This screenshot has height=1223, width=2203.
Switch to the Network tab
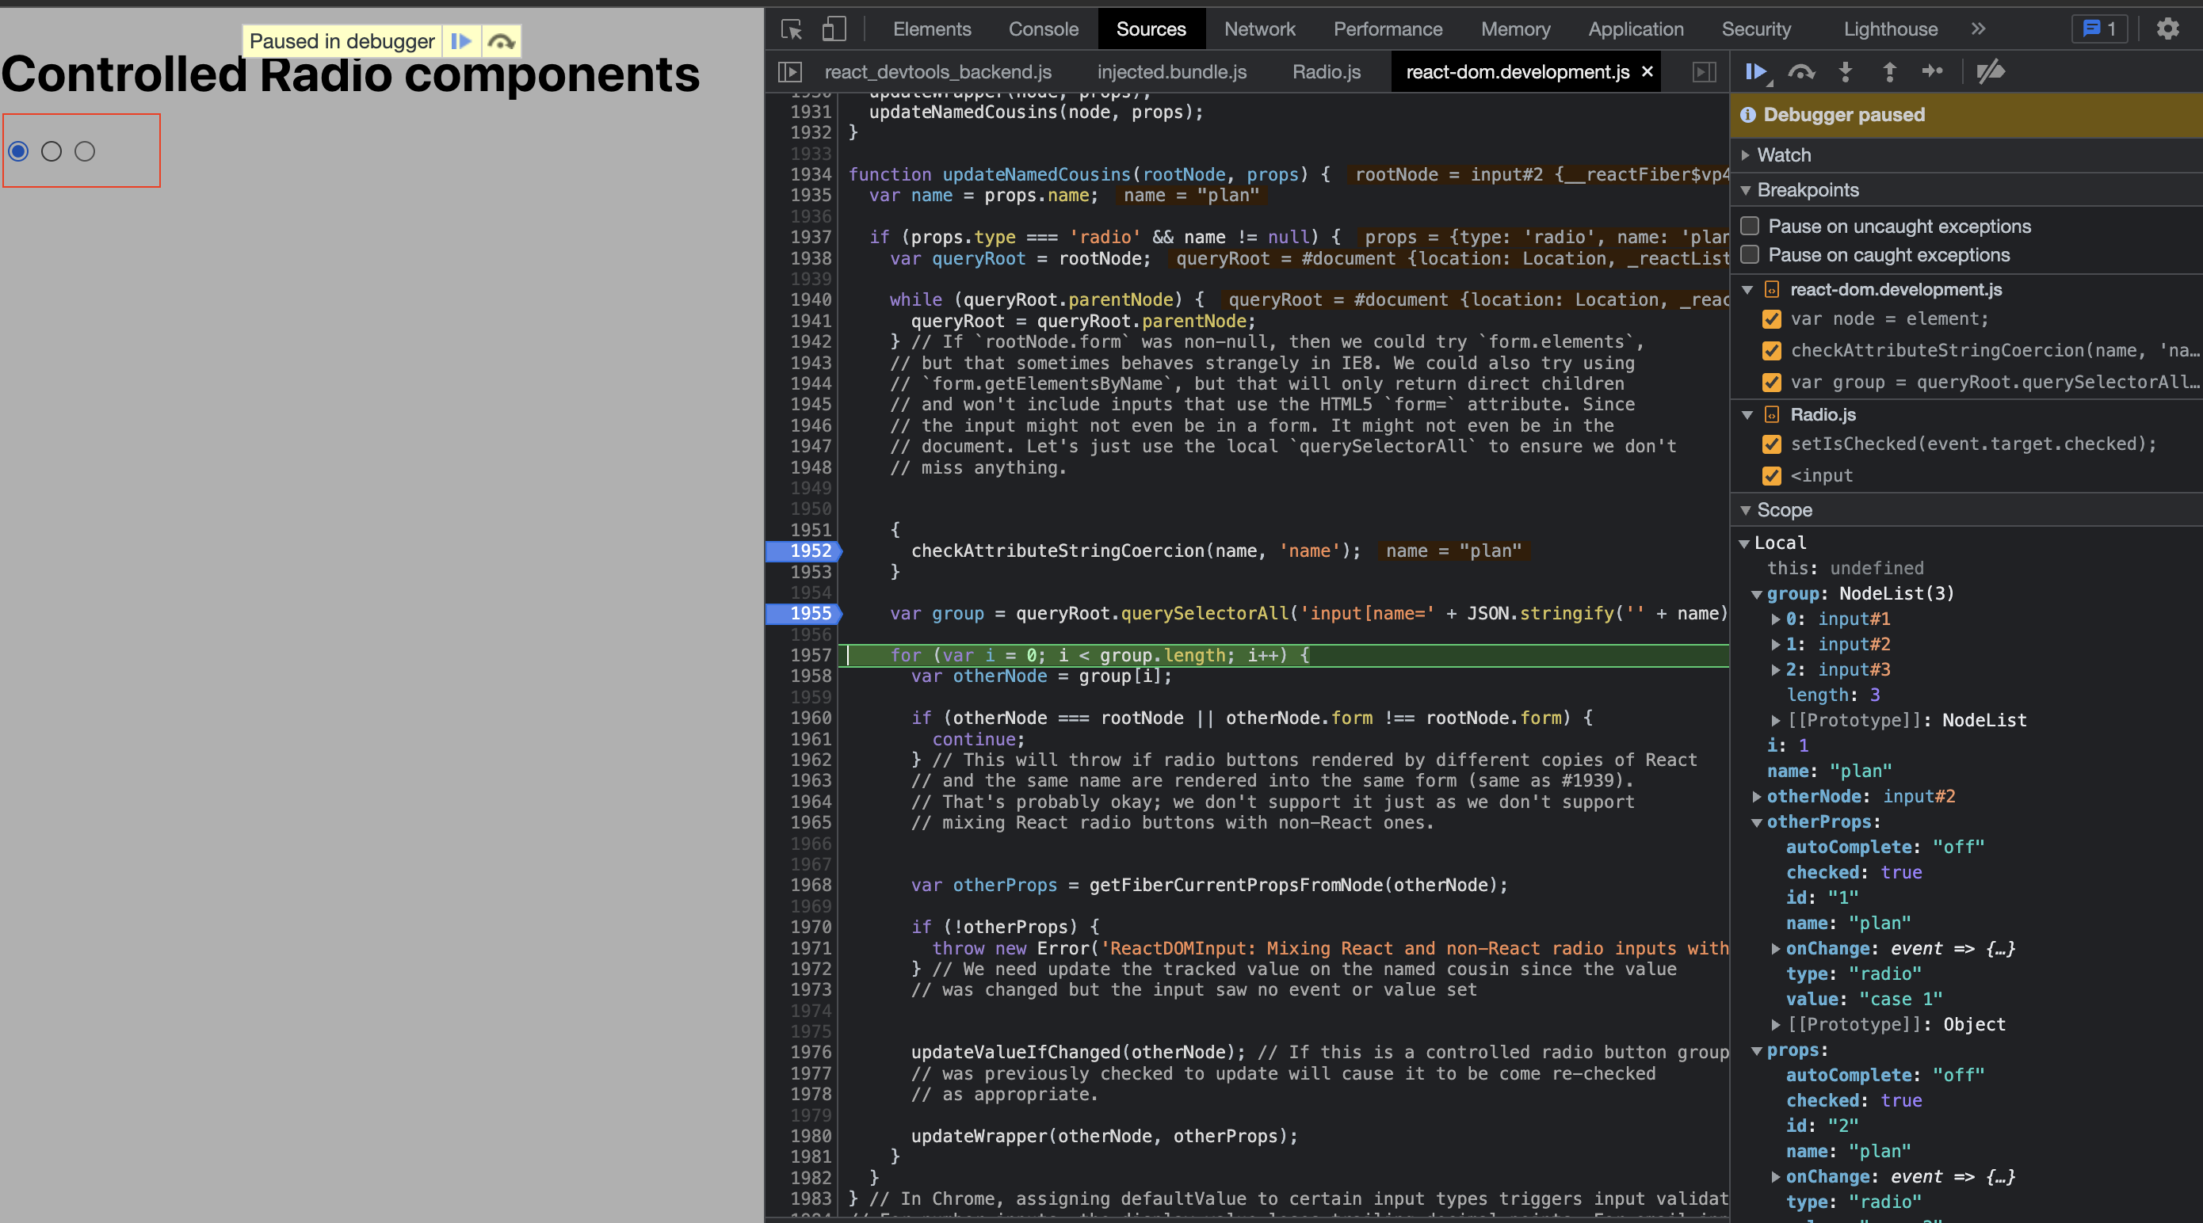coord(1260,29)
